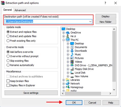Click the Floppy Disk Drive icon
The width and height of the screenshot is (121, 107).
point(72,69)
